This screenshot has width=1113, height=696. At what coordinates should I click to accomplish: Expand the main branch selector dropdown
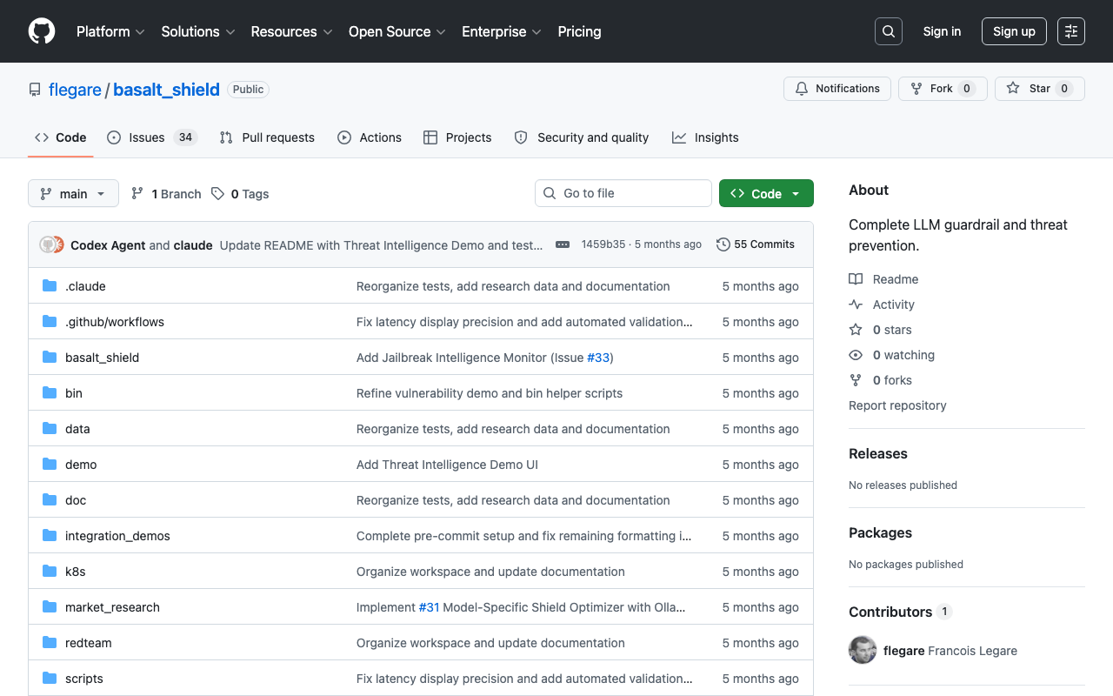(73, 194)
